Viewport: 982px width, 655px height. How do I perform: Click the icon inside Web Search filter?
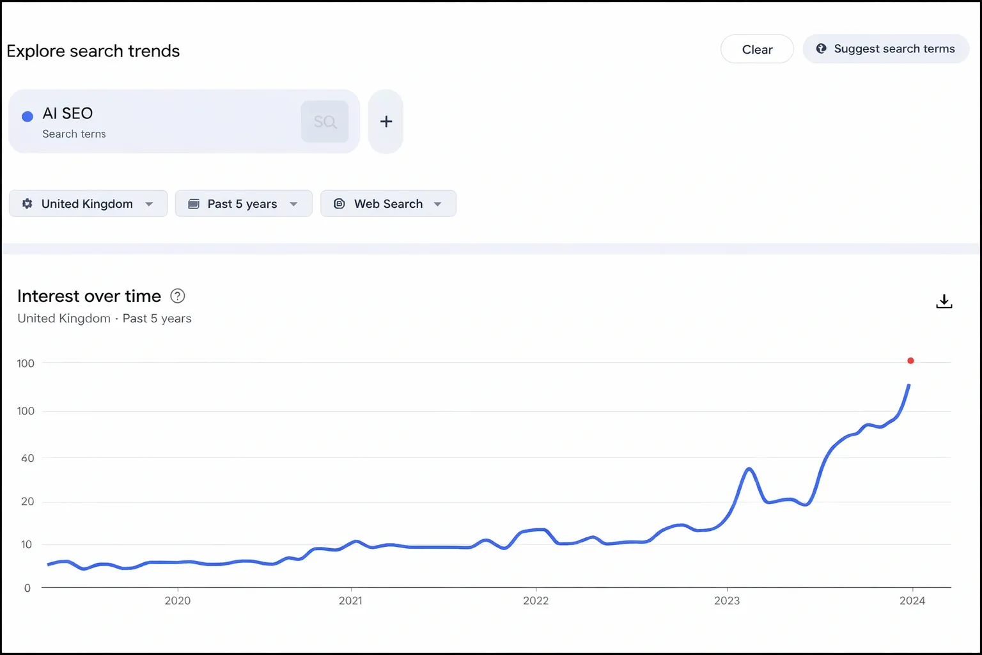(339, 203)
